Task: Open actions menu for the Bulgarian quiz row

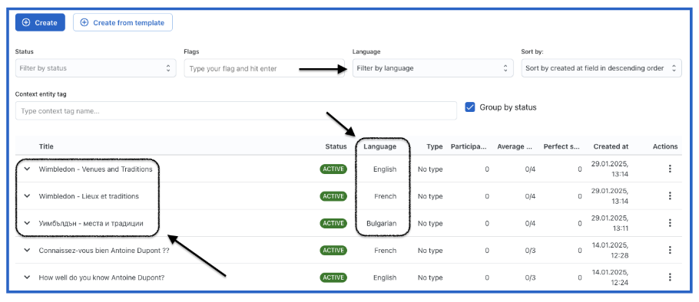Action: tap(670, 223)
